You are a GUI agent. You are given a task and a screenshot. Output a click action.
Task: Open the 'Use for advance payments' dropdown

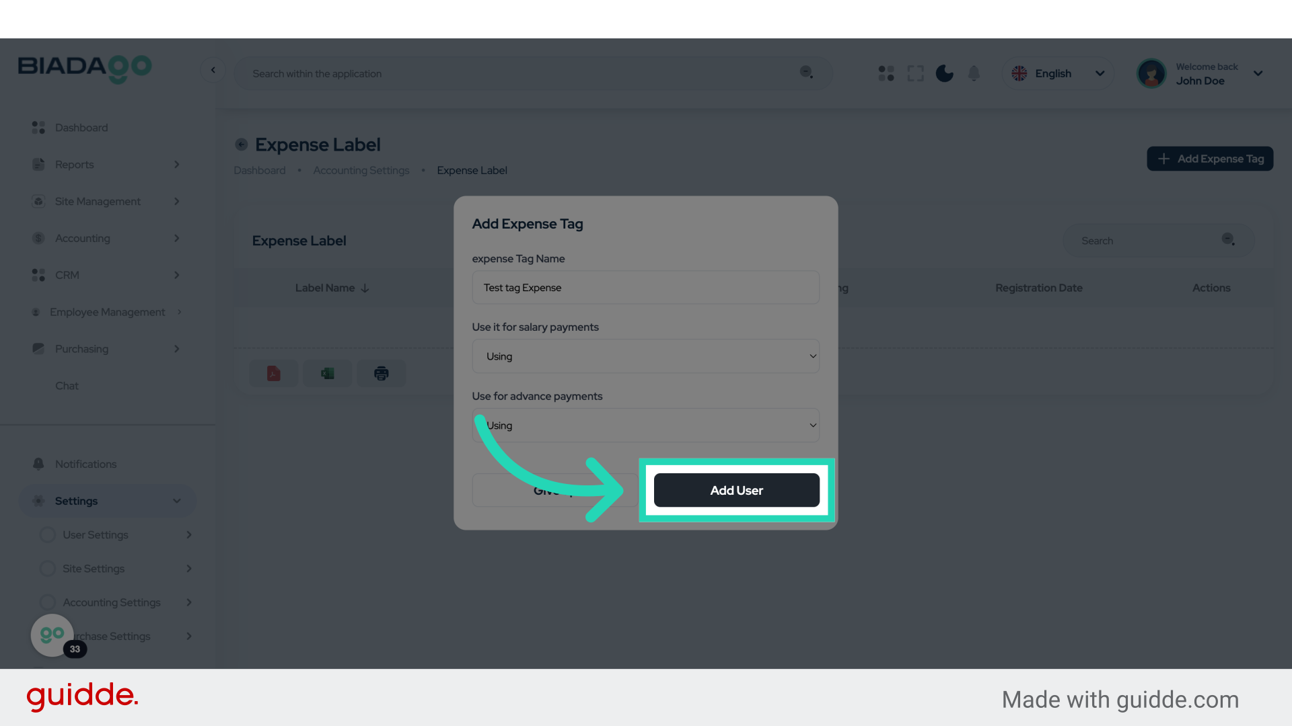pyautogui.click(x=645, y=425)
